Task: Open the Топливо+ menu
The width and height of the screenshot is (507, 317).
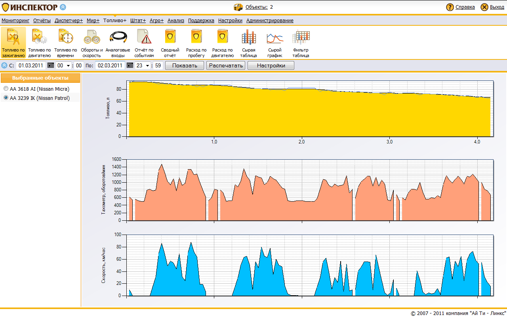Action: point(115,21)
